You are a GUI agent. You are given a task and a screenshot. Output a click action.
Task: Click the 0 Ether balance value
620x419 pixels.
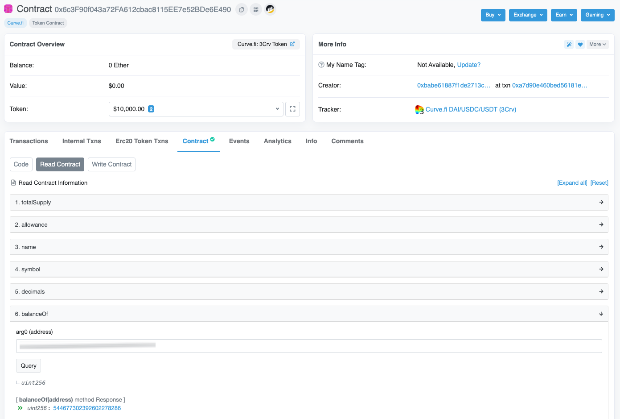(119, 65)
